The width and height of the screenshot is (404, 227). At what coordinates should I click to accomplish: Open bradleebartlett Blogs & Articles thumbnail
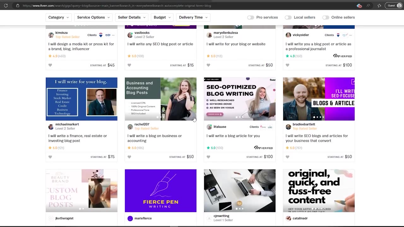click(319, 99)
